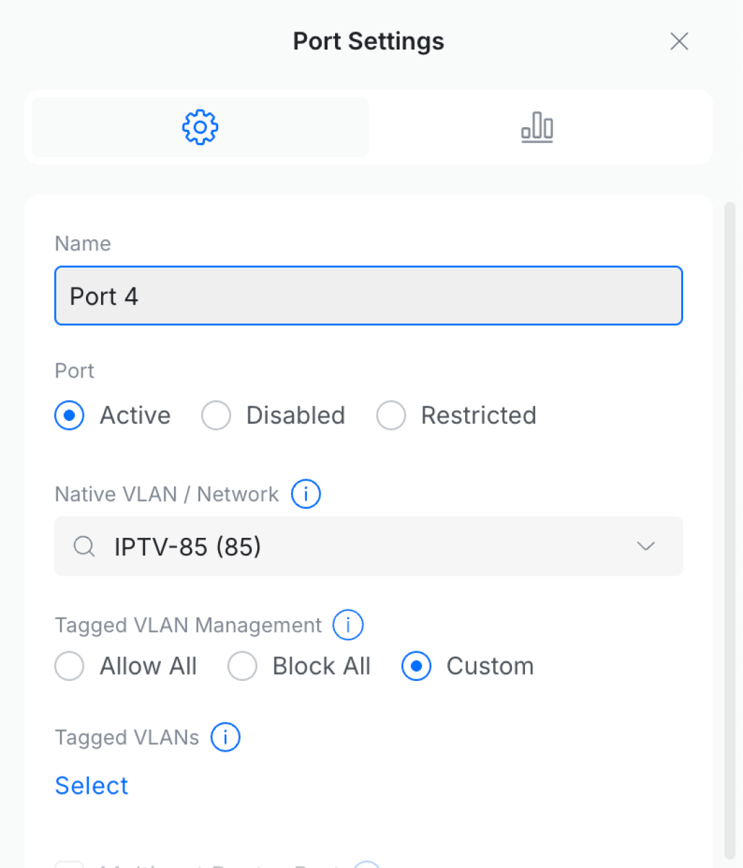The height and width of the screenshot is (868, 743).
Task: Click the panel's vertical scrollbar
Action: click(x=730, y=530)
